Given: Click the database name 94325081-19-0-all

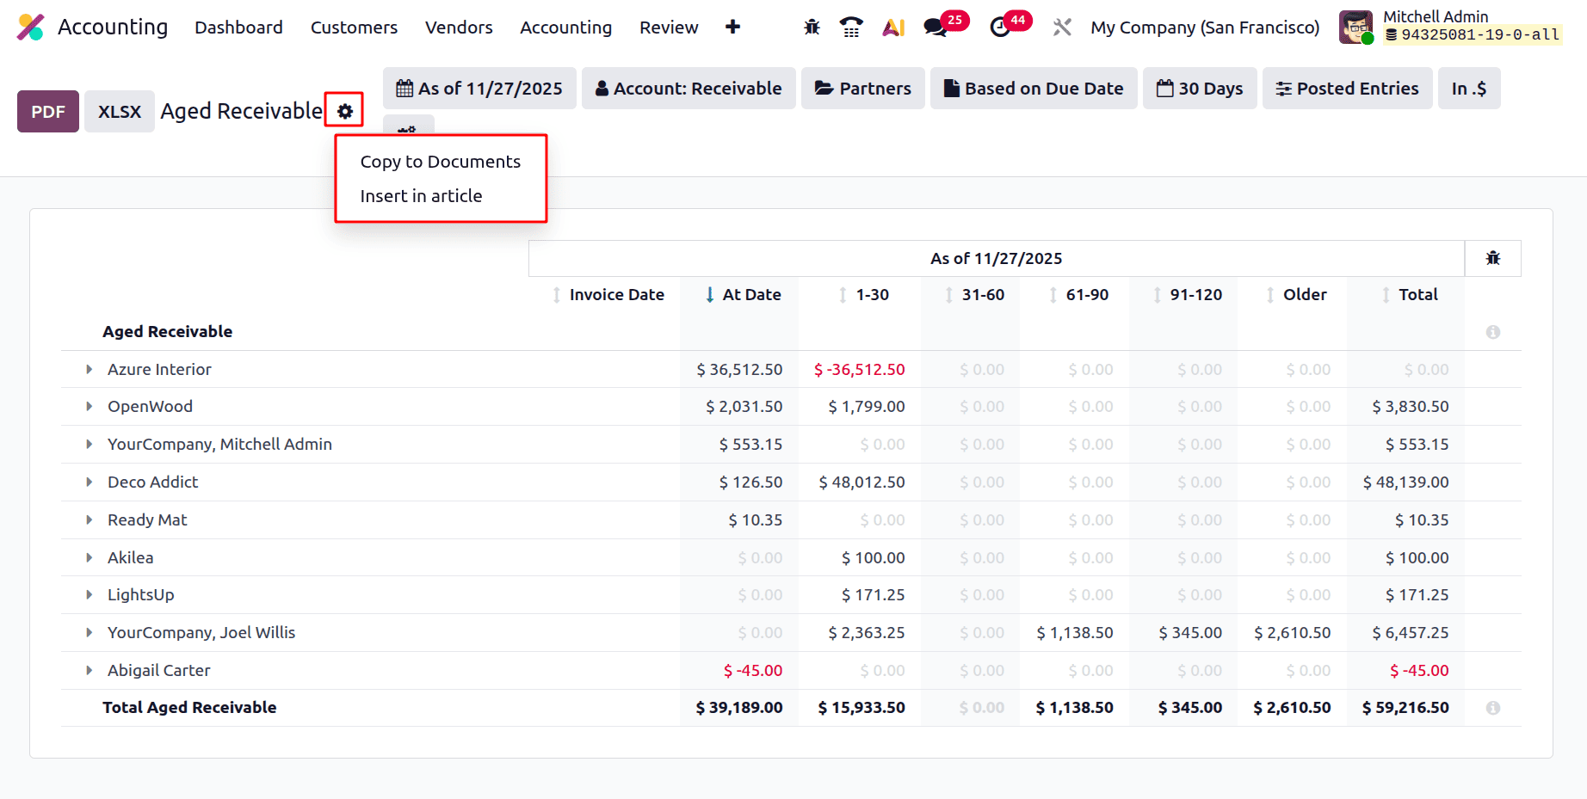Looking at the screenshot, I should click(x=1472, y=35).
